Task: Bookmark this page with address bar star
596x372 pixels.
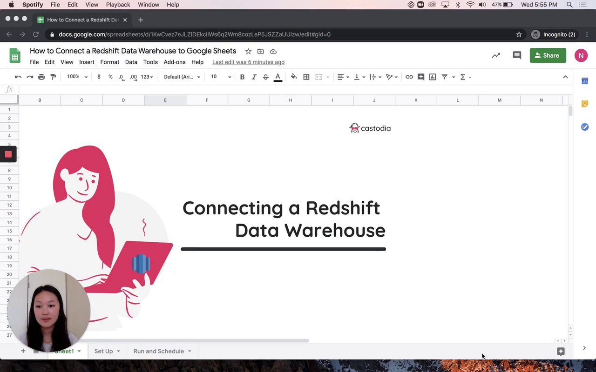Action: (519, 34)
